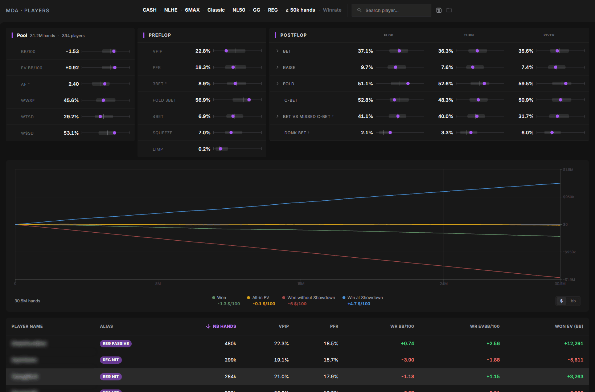Open the REG player type filter

click(x=273, y=10)
